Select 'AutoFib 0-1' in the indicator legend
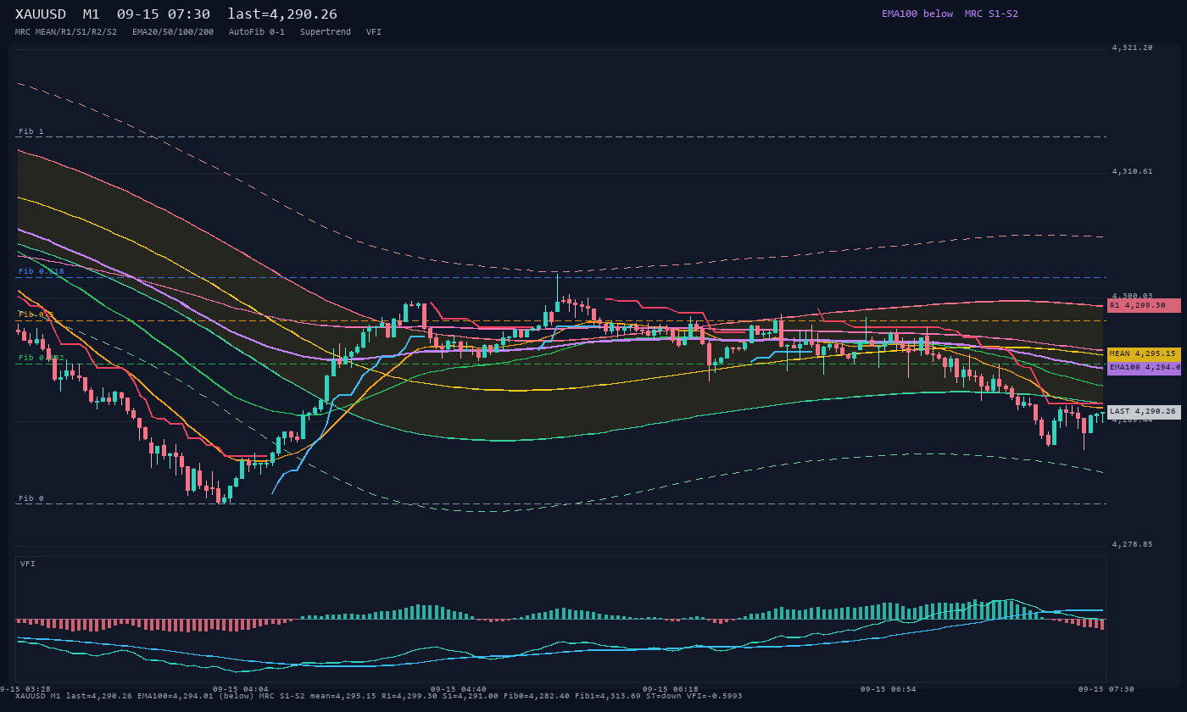Viewport: 1187px width, 712px height. [257, 32]
